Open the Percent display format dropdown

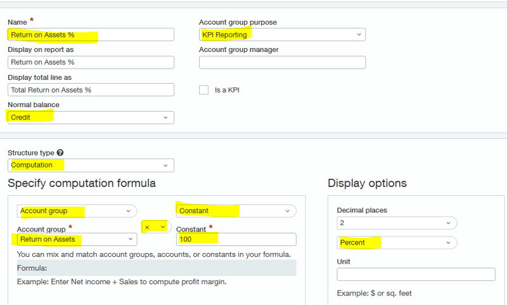(397, 243)
